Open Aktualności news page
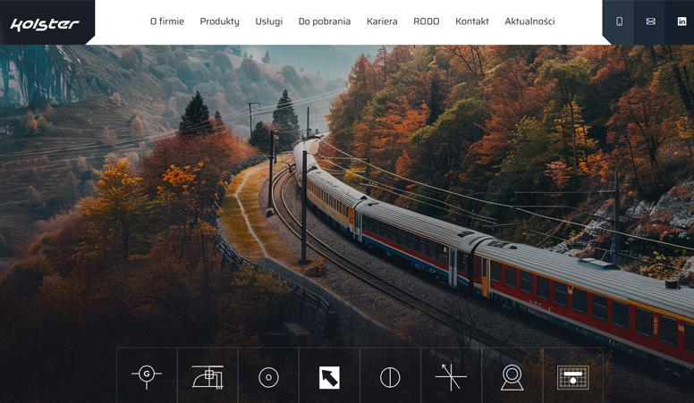The height and width of the screenshot is (403, 694). 529,21
